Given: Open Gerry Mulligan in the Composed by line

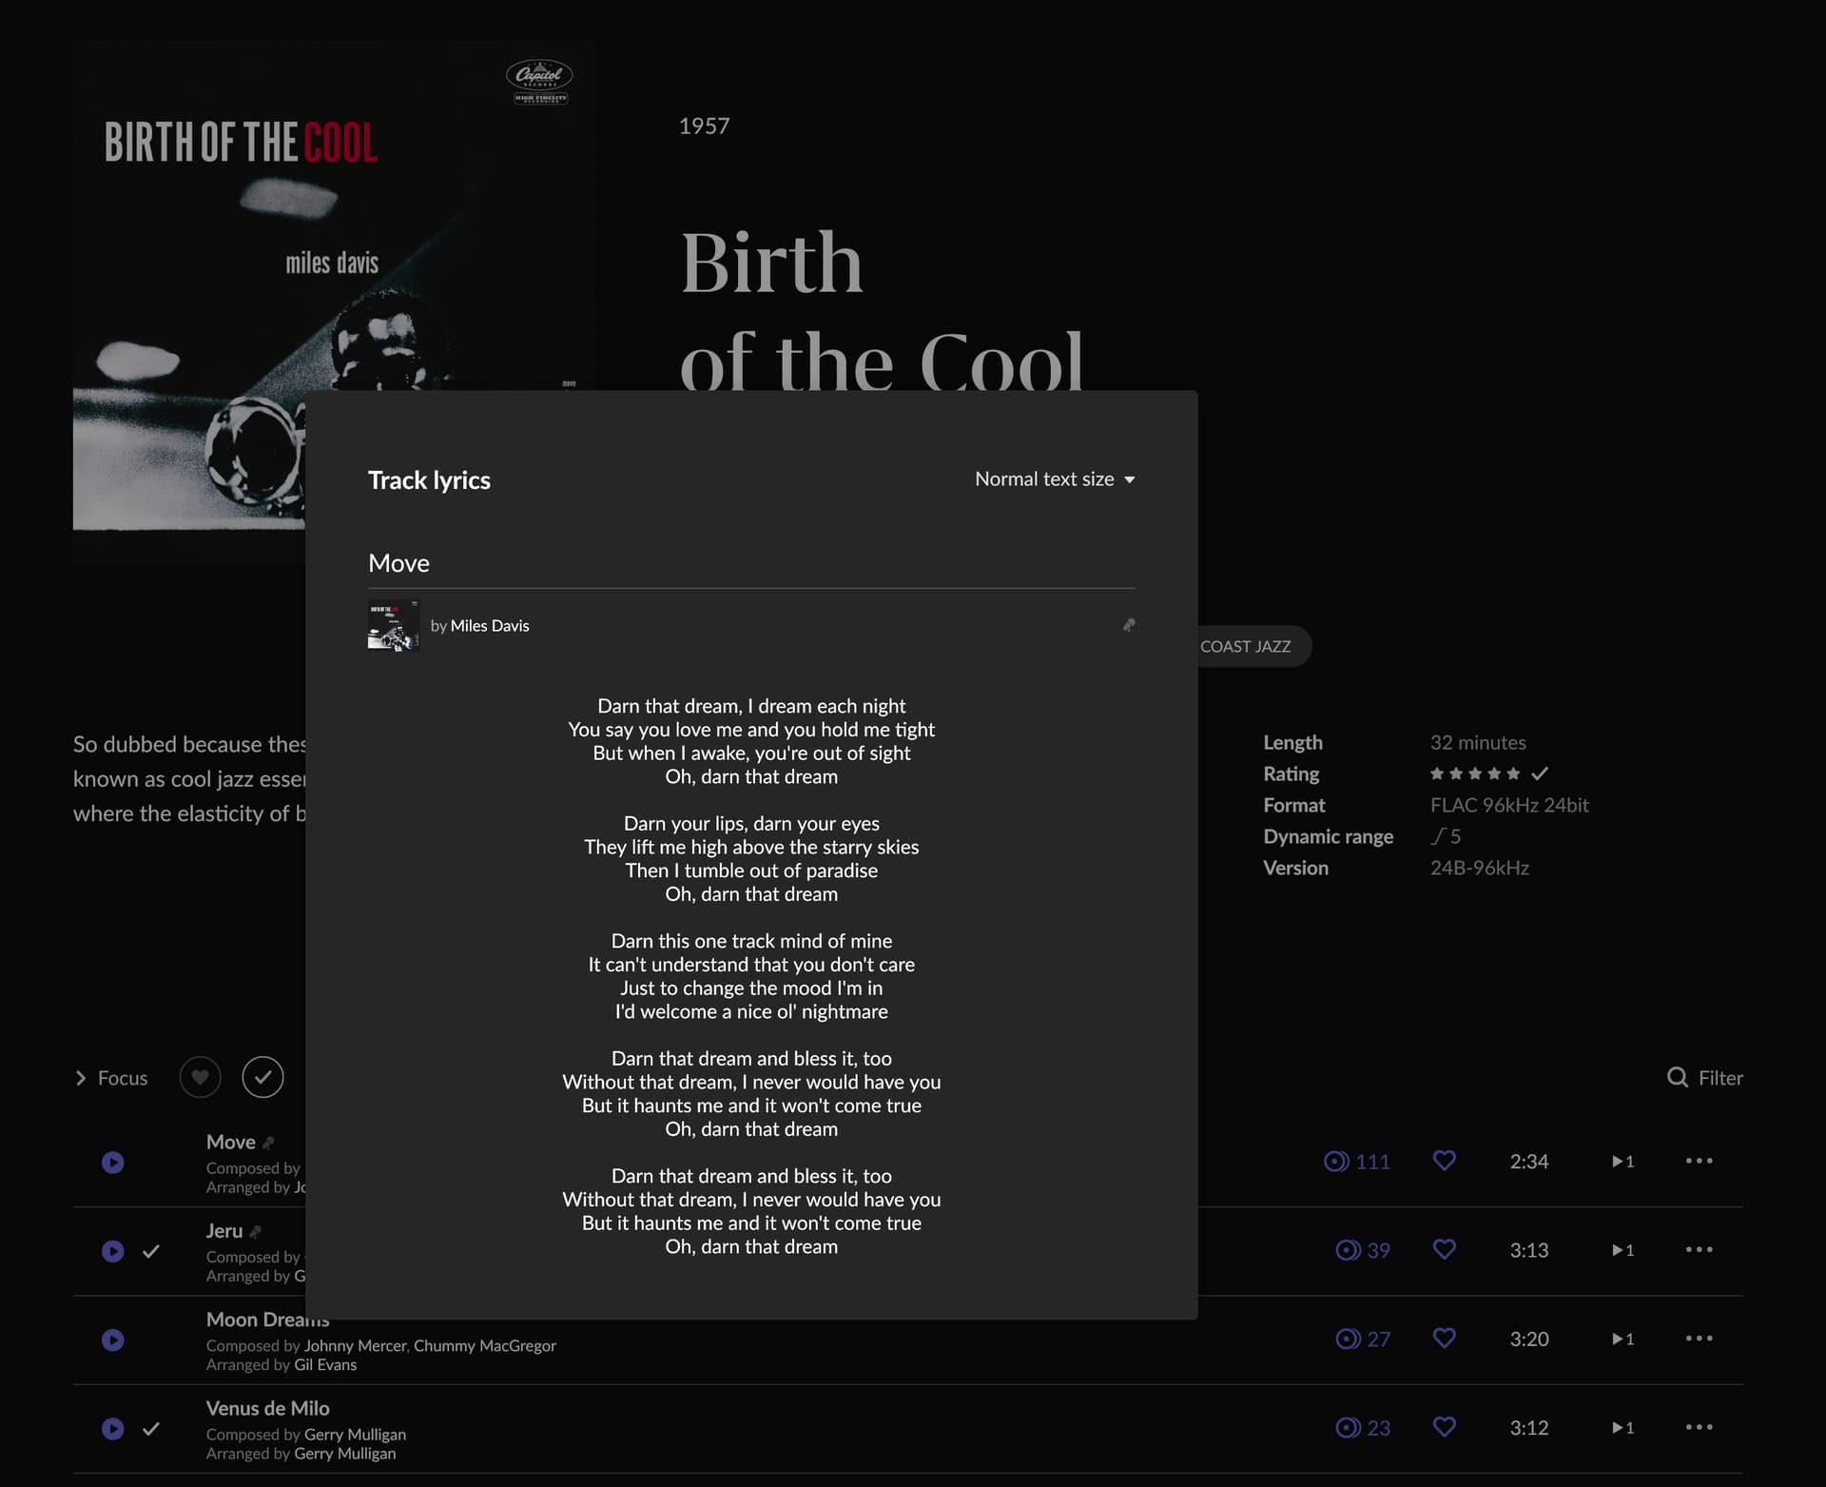Looking at the screenshot, I should click(x=355, y=1434).
